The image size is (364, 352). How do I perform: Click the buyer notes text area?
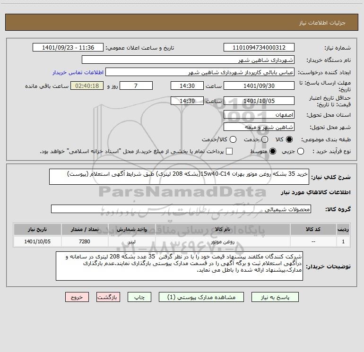(x=179, y=266)
